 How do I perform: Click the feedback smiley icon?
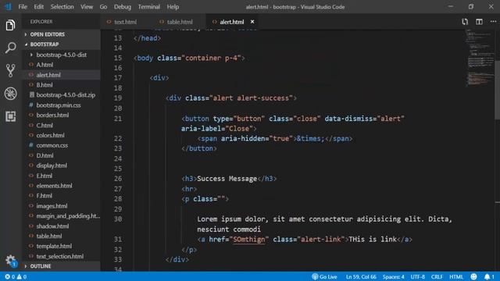tap(473, 276)
